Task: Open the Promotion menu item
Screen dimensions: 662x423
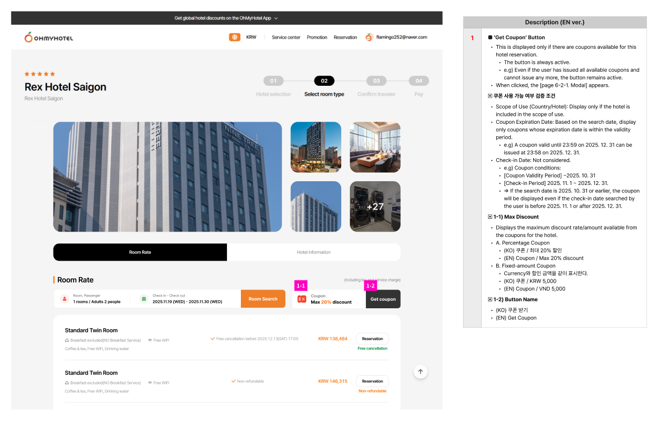Action: [317, 37]
